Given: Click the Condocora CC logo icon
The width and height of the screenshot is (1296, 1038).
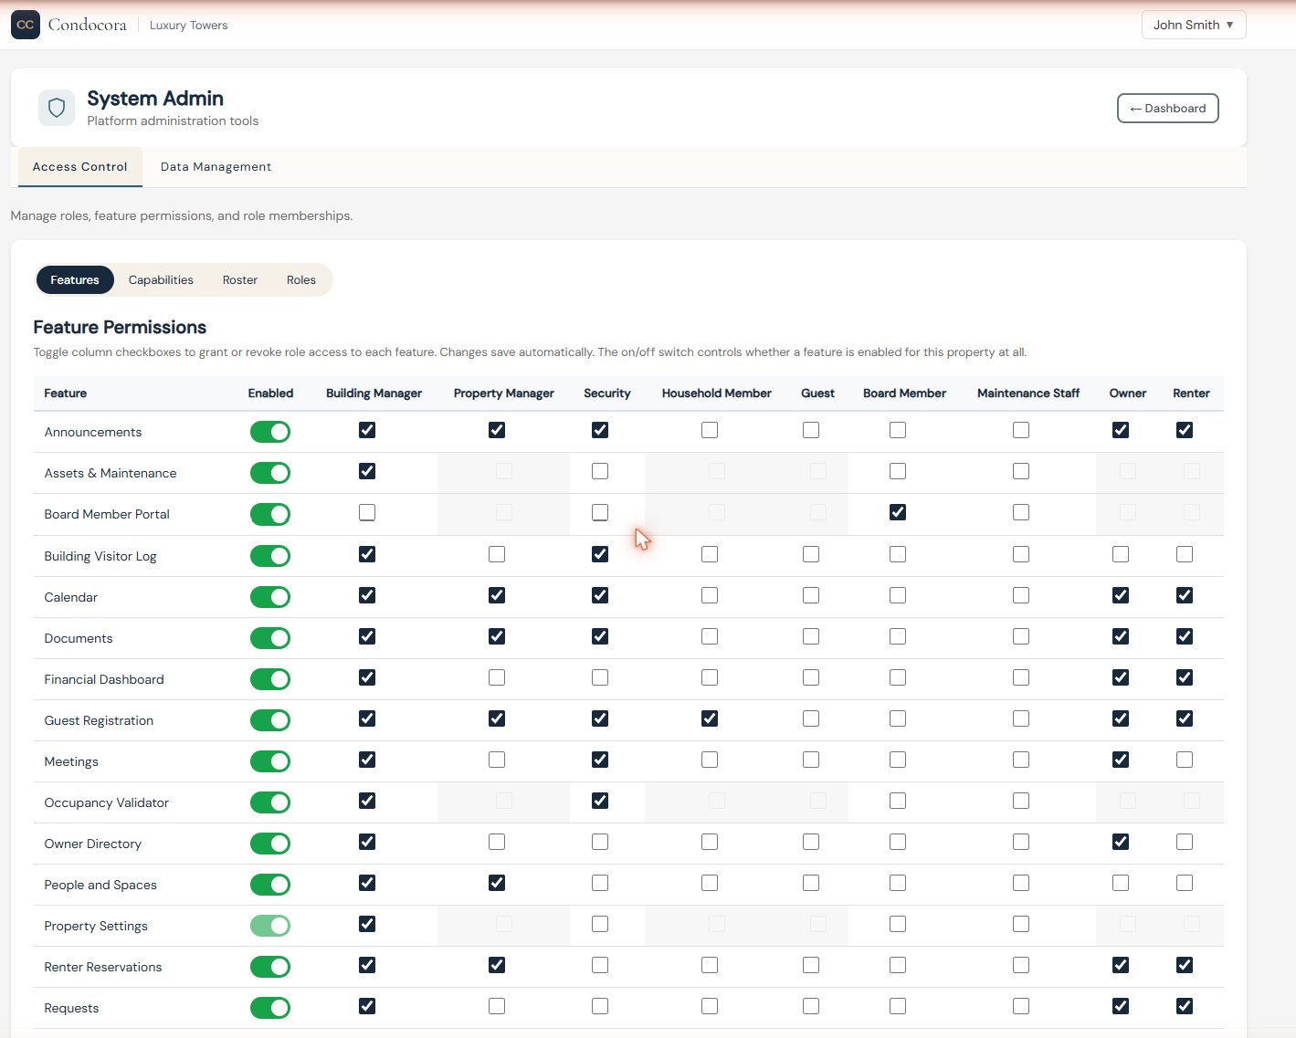Looking at the screenshot, I should click(26, 25).
